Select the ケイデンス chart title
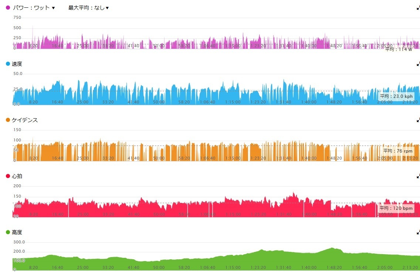 point(25,120)
